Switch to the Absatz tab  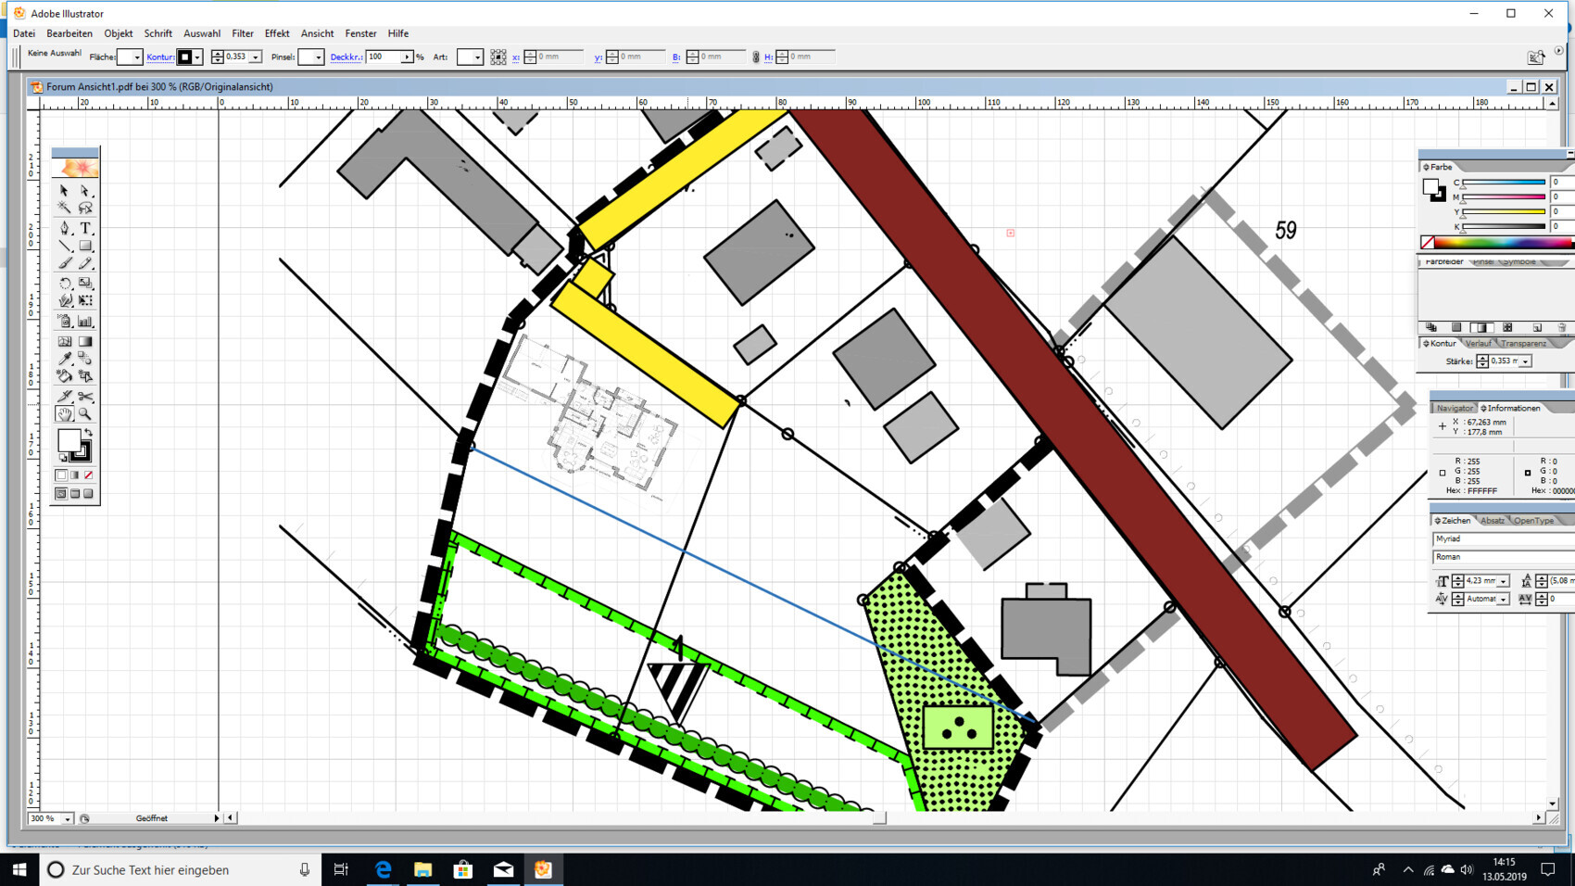coord(1492,520)
